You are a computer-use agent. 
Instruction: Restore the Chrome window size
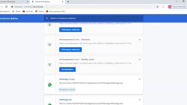183,1
